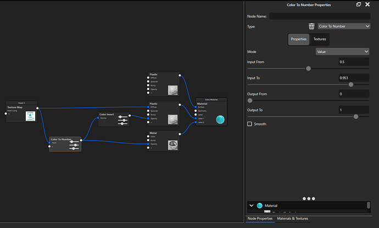Click the Node Name input field
Viewport: 379px width, 228px height.
coord(320,16)
